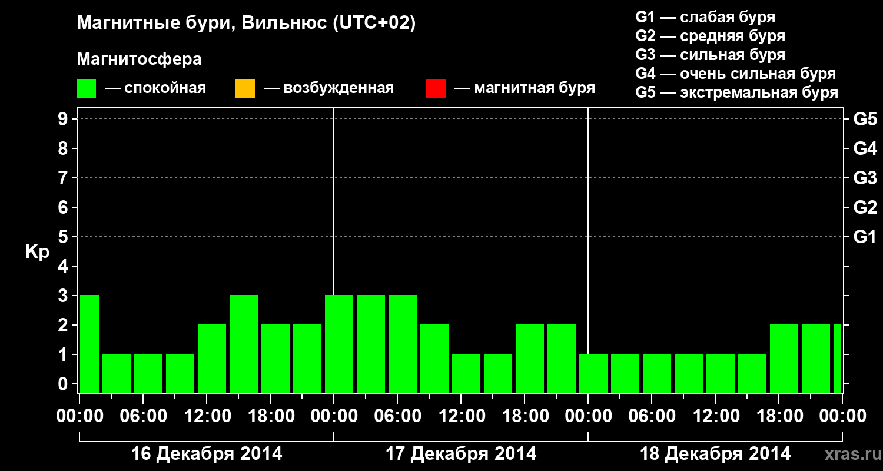Click '18:00' time label above 18 Декабря
883x471 pixels.
[x=779, y=416]
